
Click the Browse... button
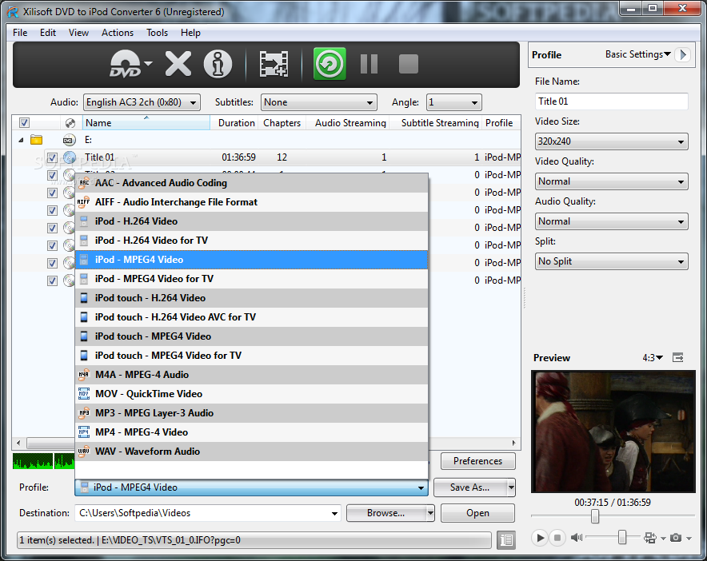386,513
